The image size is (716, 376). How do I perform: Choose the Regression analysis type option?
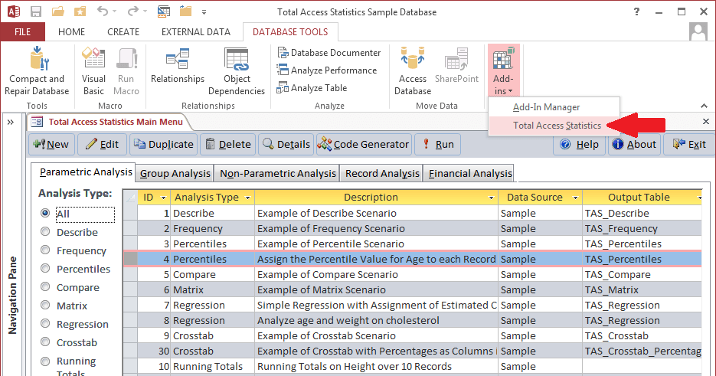point(46,324)
